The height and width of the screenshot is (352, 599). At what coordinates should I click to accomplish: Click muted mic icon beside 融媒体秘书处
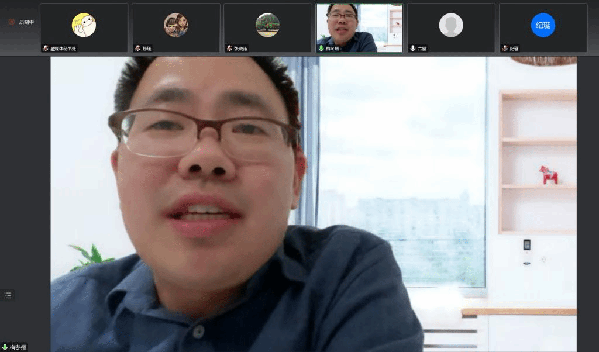pyautogui.click(x=46, y=49)
